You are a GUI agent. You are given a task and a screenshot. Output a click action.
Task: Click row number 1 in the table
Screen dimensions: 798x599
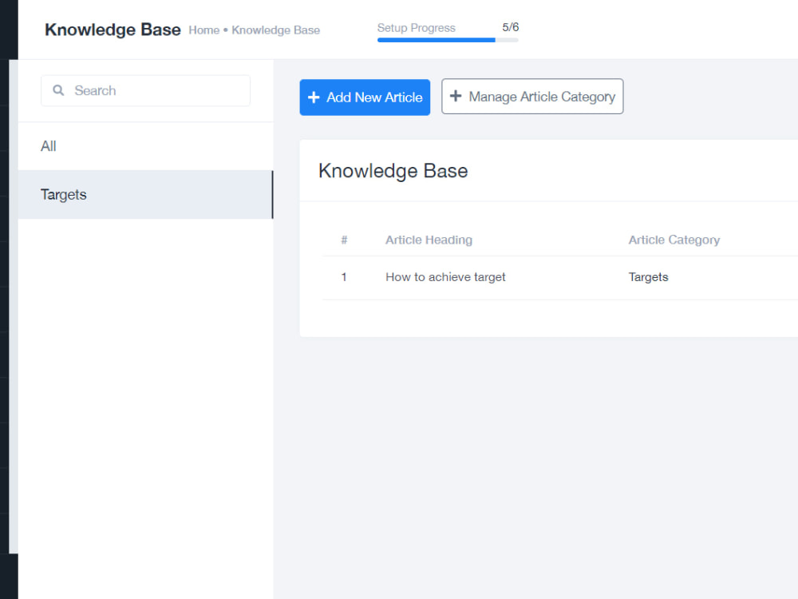[x=344, y=277]
